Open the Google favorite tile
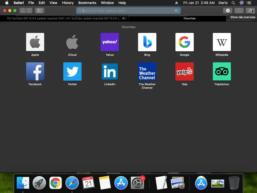Viewport: 257px width, 193px height. click(184, 42)
